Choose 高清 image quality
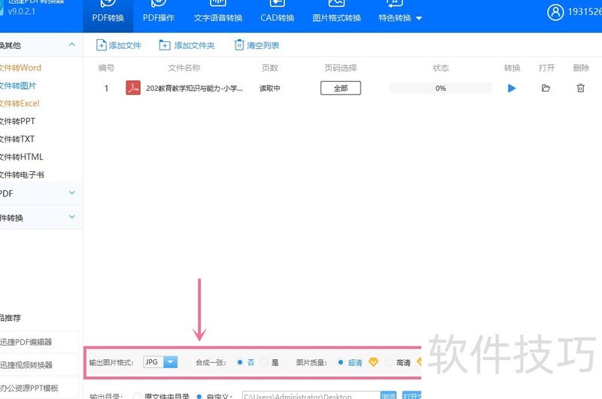The height and width of the screenshot is (399, 602). click(x=389, y=362)
